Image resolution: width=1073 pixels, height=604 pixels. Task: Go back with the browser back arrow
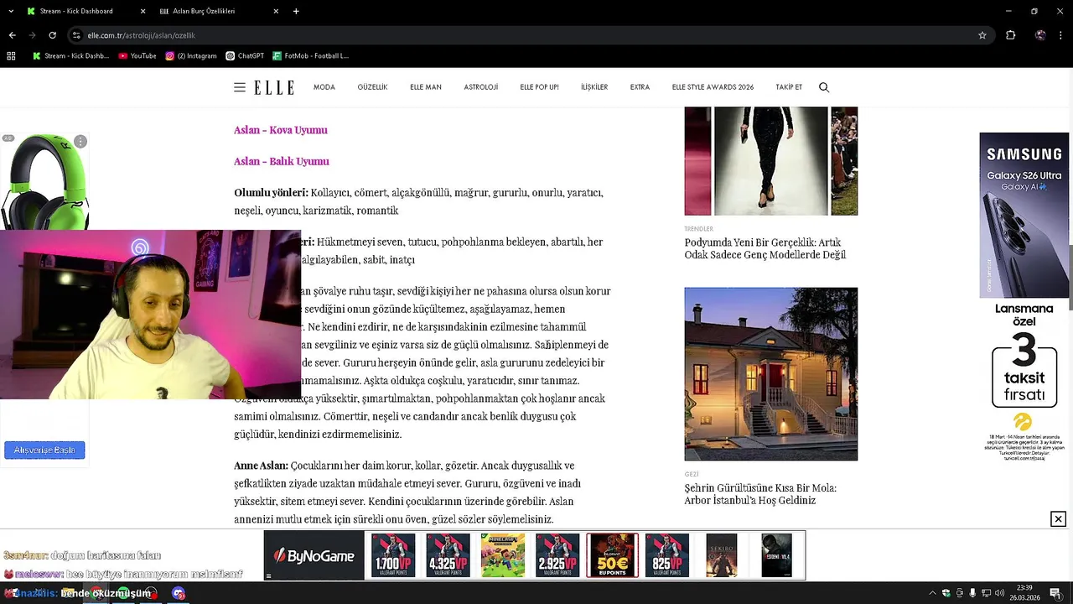tap(12, 35)
